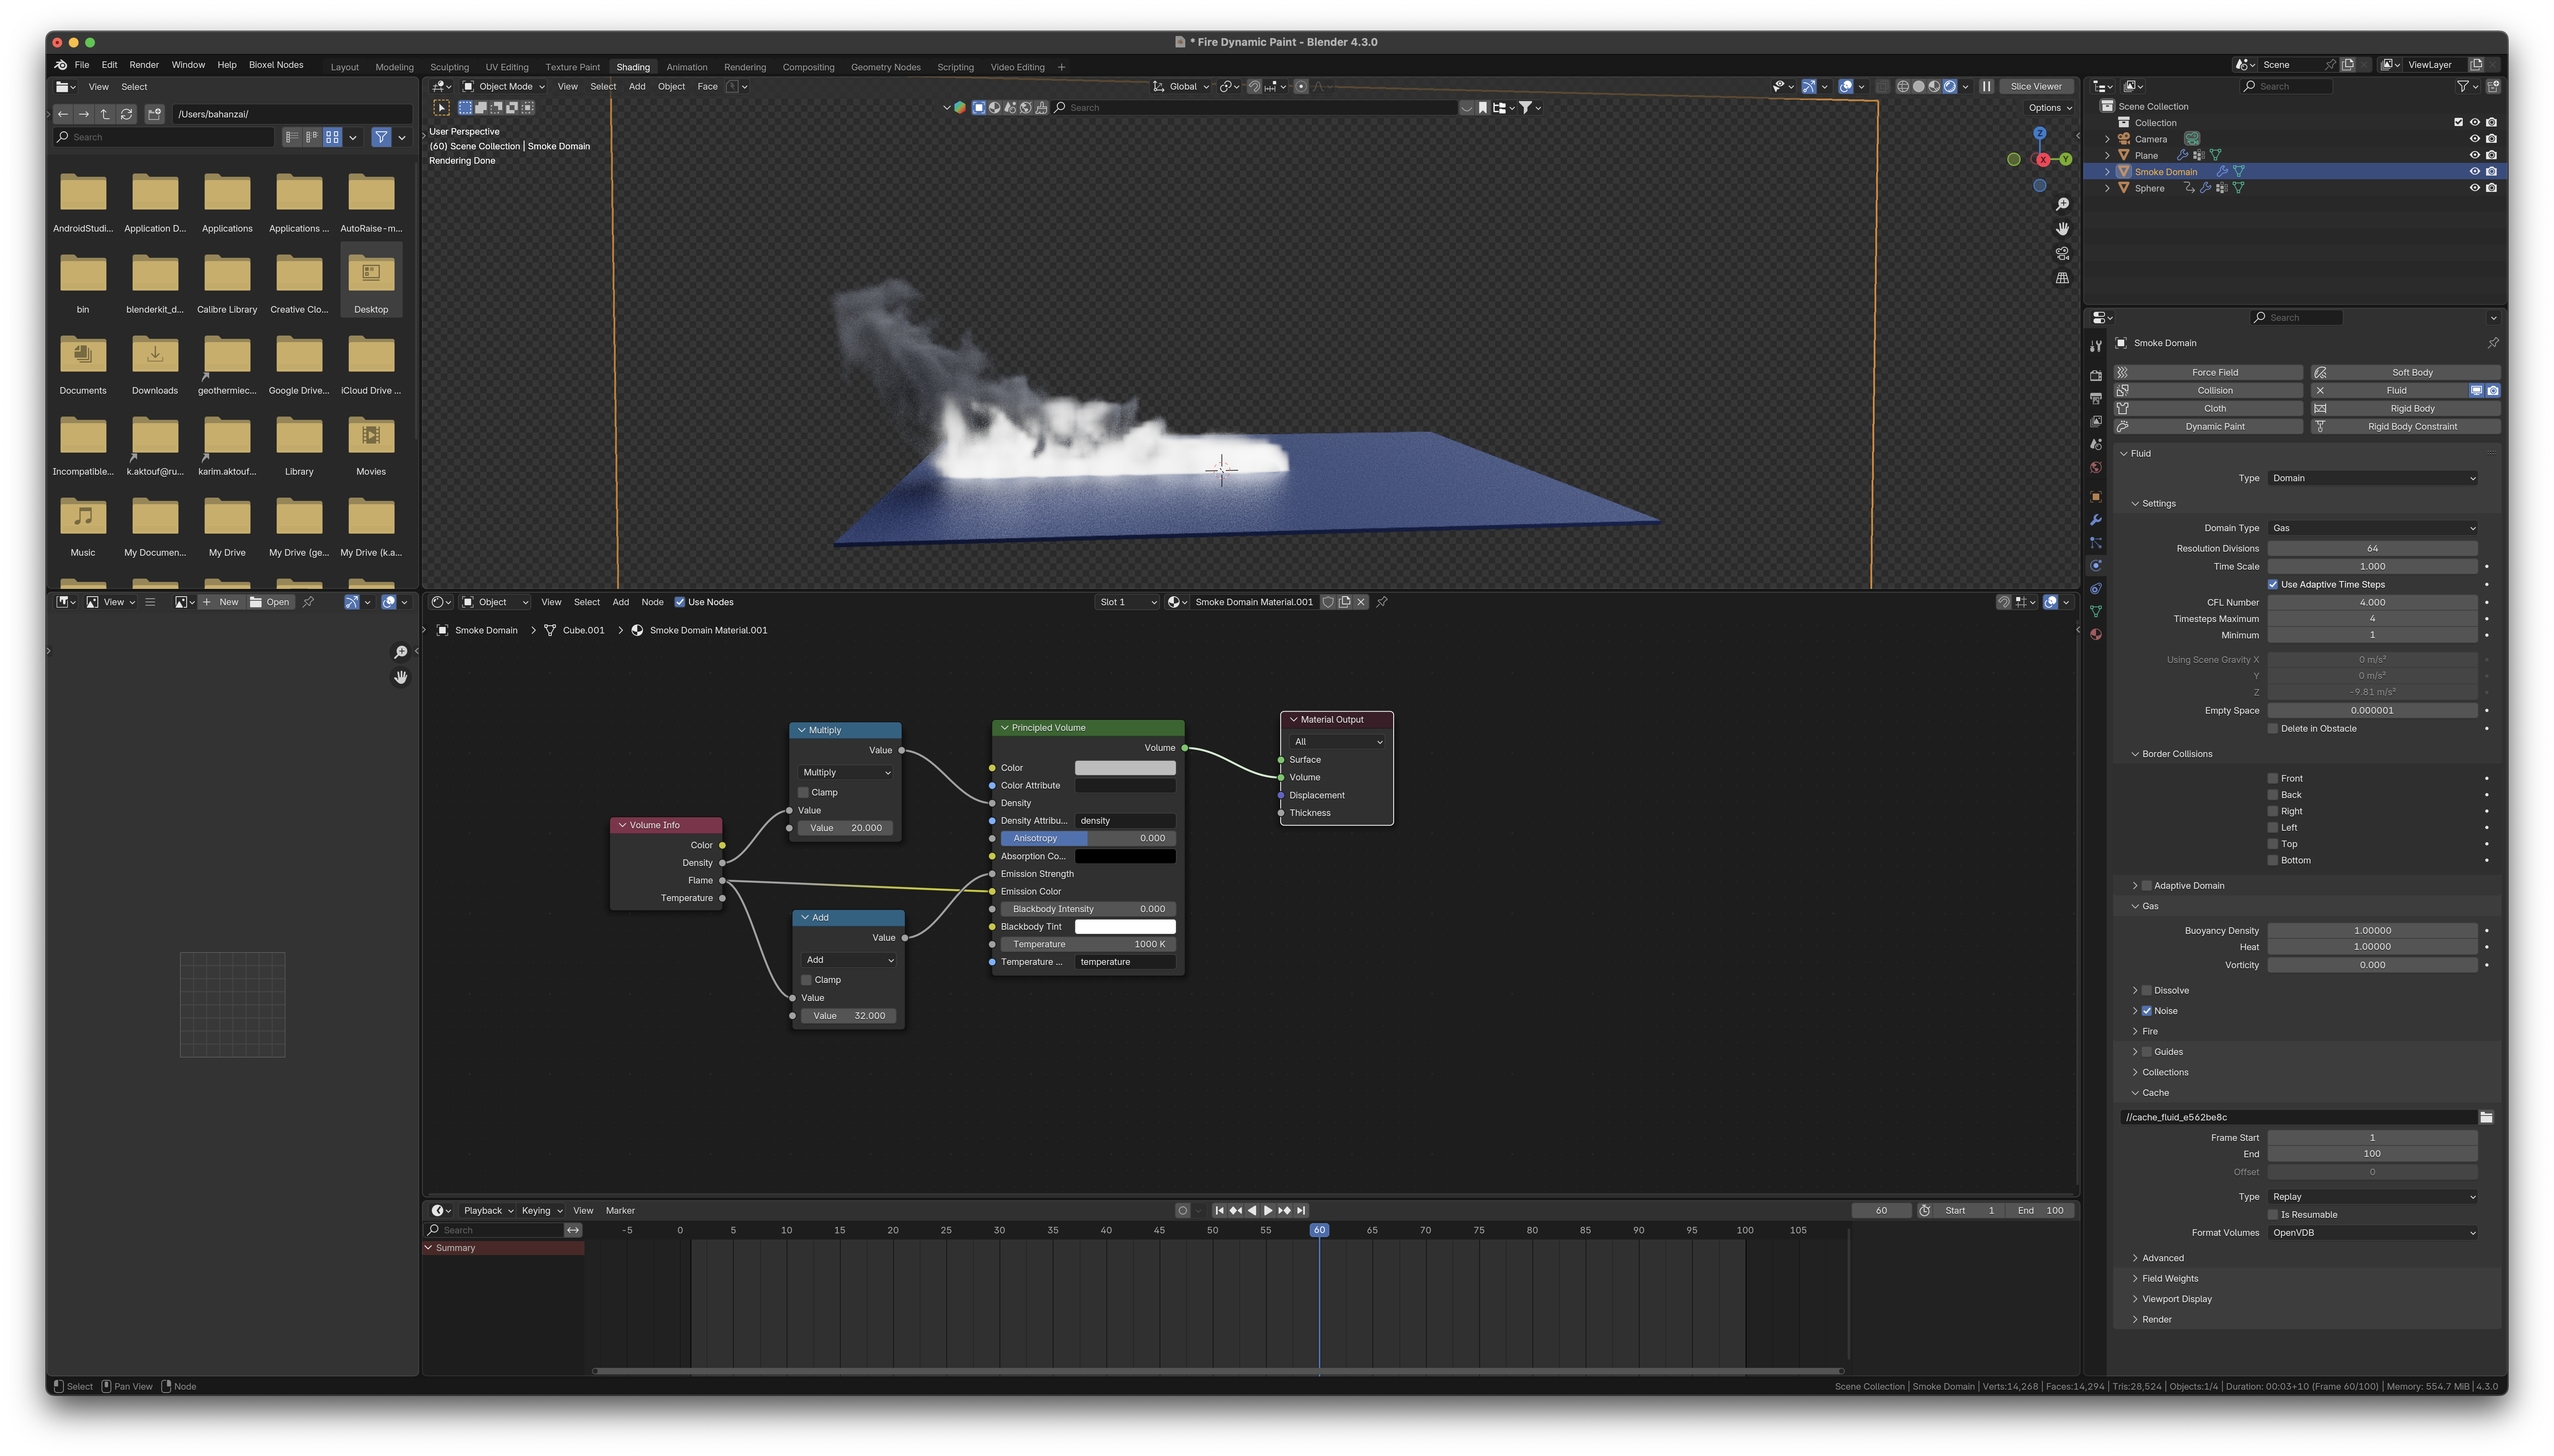This screenshot has height=1456, width=2554.
Task: Enable Delete in Obstacle
Action: (2273, 729)
